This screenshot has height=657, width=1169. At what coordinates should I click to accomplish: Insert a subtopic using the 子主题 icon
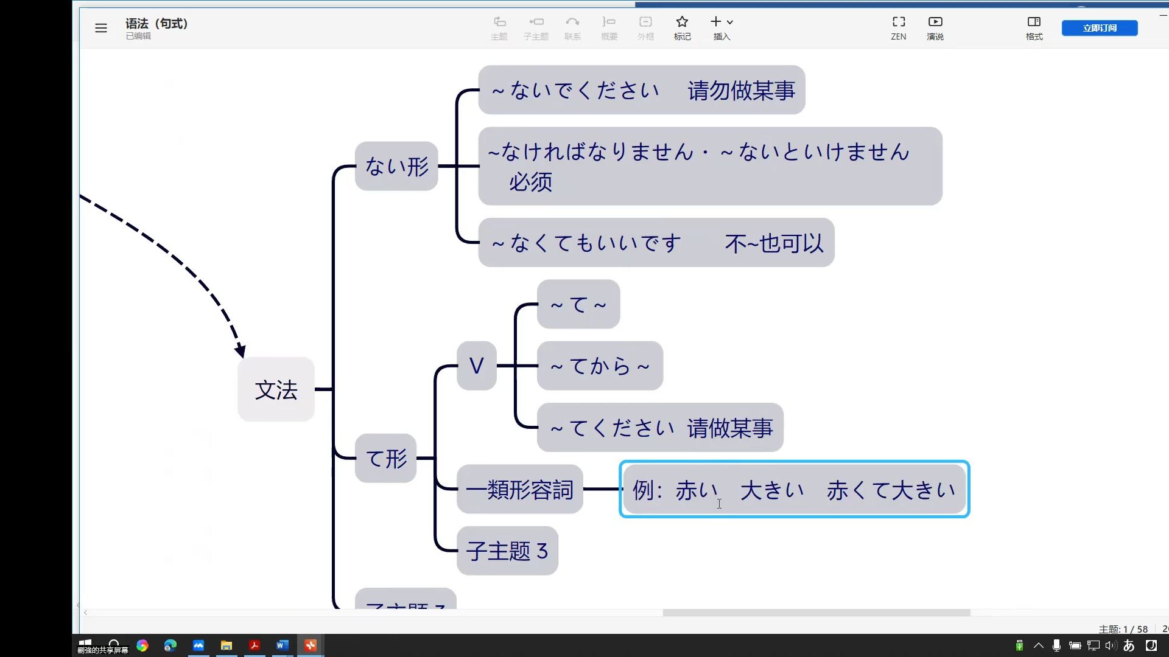pos(536,27)
